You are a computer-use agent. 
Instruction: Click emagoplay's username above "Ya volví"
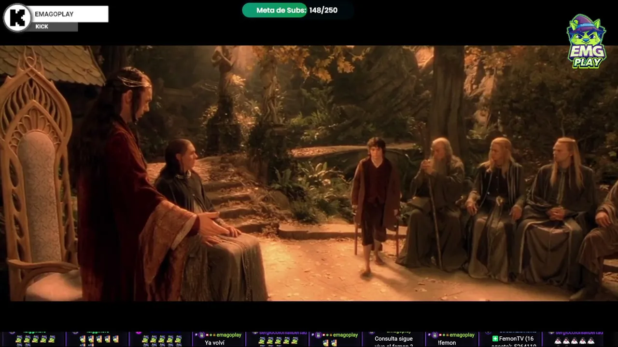(229, 335)
